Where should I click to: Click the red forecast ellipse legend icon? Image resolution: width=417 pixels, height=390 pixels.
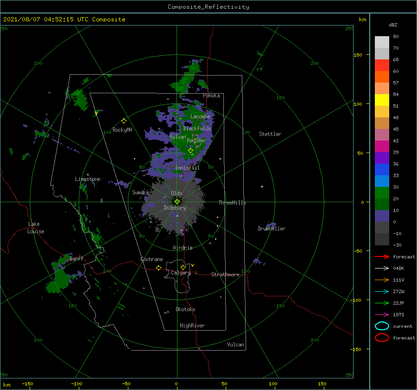coord(382,338)
